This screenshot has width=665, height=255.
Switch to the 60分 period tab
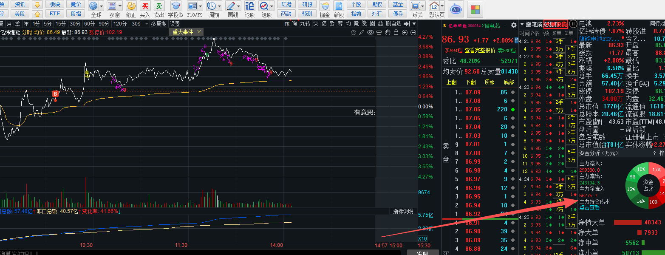[89, 24]
